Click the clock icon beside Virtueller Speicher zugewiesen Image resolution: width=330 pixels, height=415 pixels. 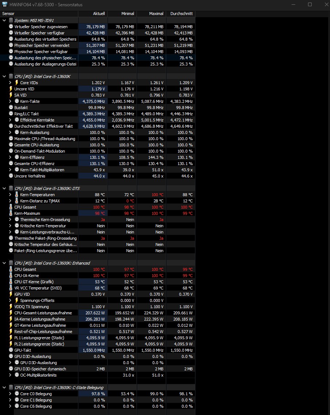pos(11,26)
